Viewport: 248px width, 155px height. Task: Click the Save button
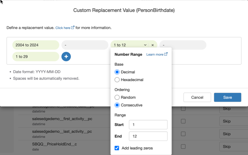pos(228,97)
